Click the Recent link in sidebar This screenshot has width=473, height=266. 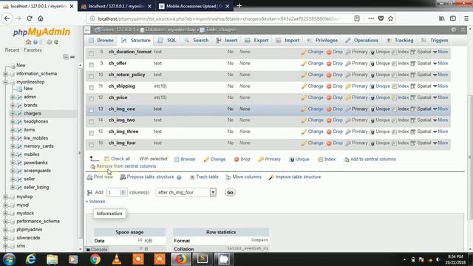[12, 50]
